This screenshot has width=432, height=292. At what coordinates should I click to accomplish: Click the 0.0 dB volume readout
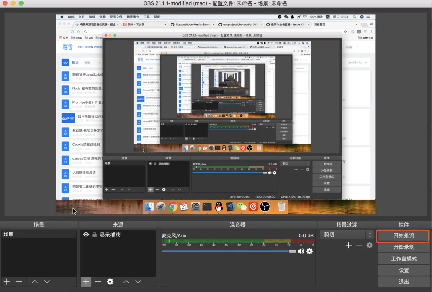coord(306,236)
